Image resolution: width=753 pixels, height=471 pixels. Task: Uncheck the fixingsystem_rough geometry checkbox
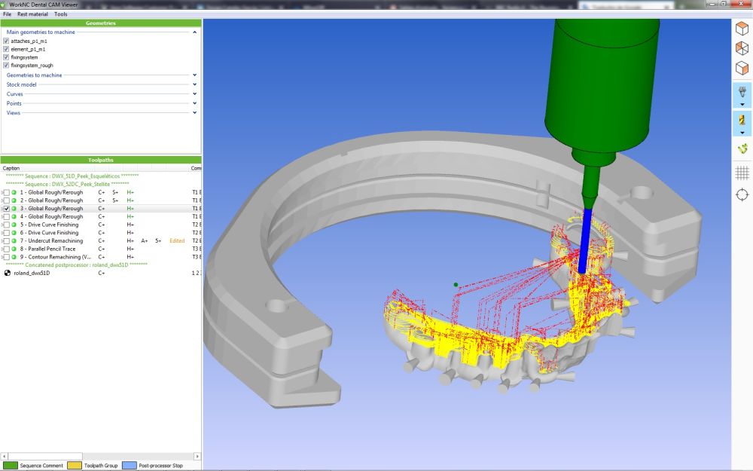(6, 65)
